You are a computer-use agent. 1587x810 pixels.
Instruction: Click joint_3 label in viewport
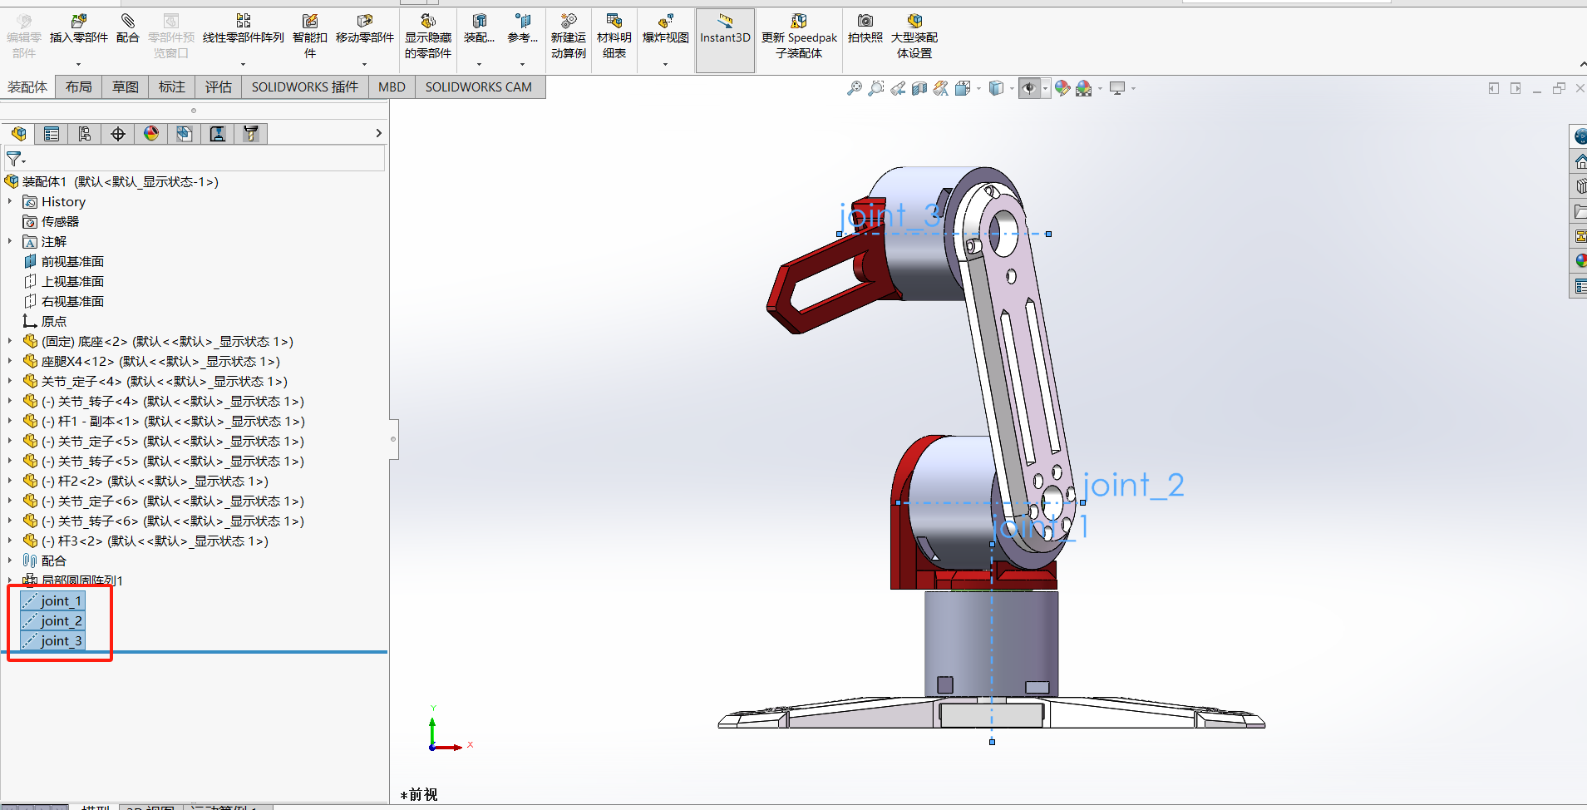tap(890, 216)
